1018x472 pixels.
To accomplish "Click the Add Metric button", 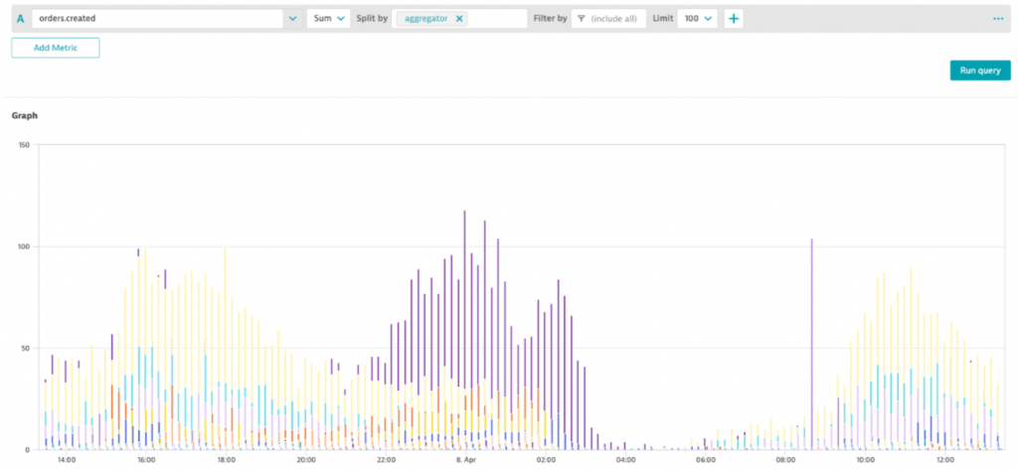I will tap(55, 48).
